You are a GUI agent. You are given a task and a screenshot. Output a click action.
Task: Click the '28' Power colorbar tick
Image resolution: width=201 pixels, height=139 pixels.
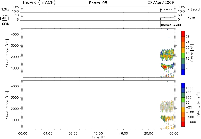click(x=187, y=37)
